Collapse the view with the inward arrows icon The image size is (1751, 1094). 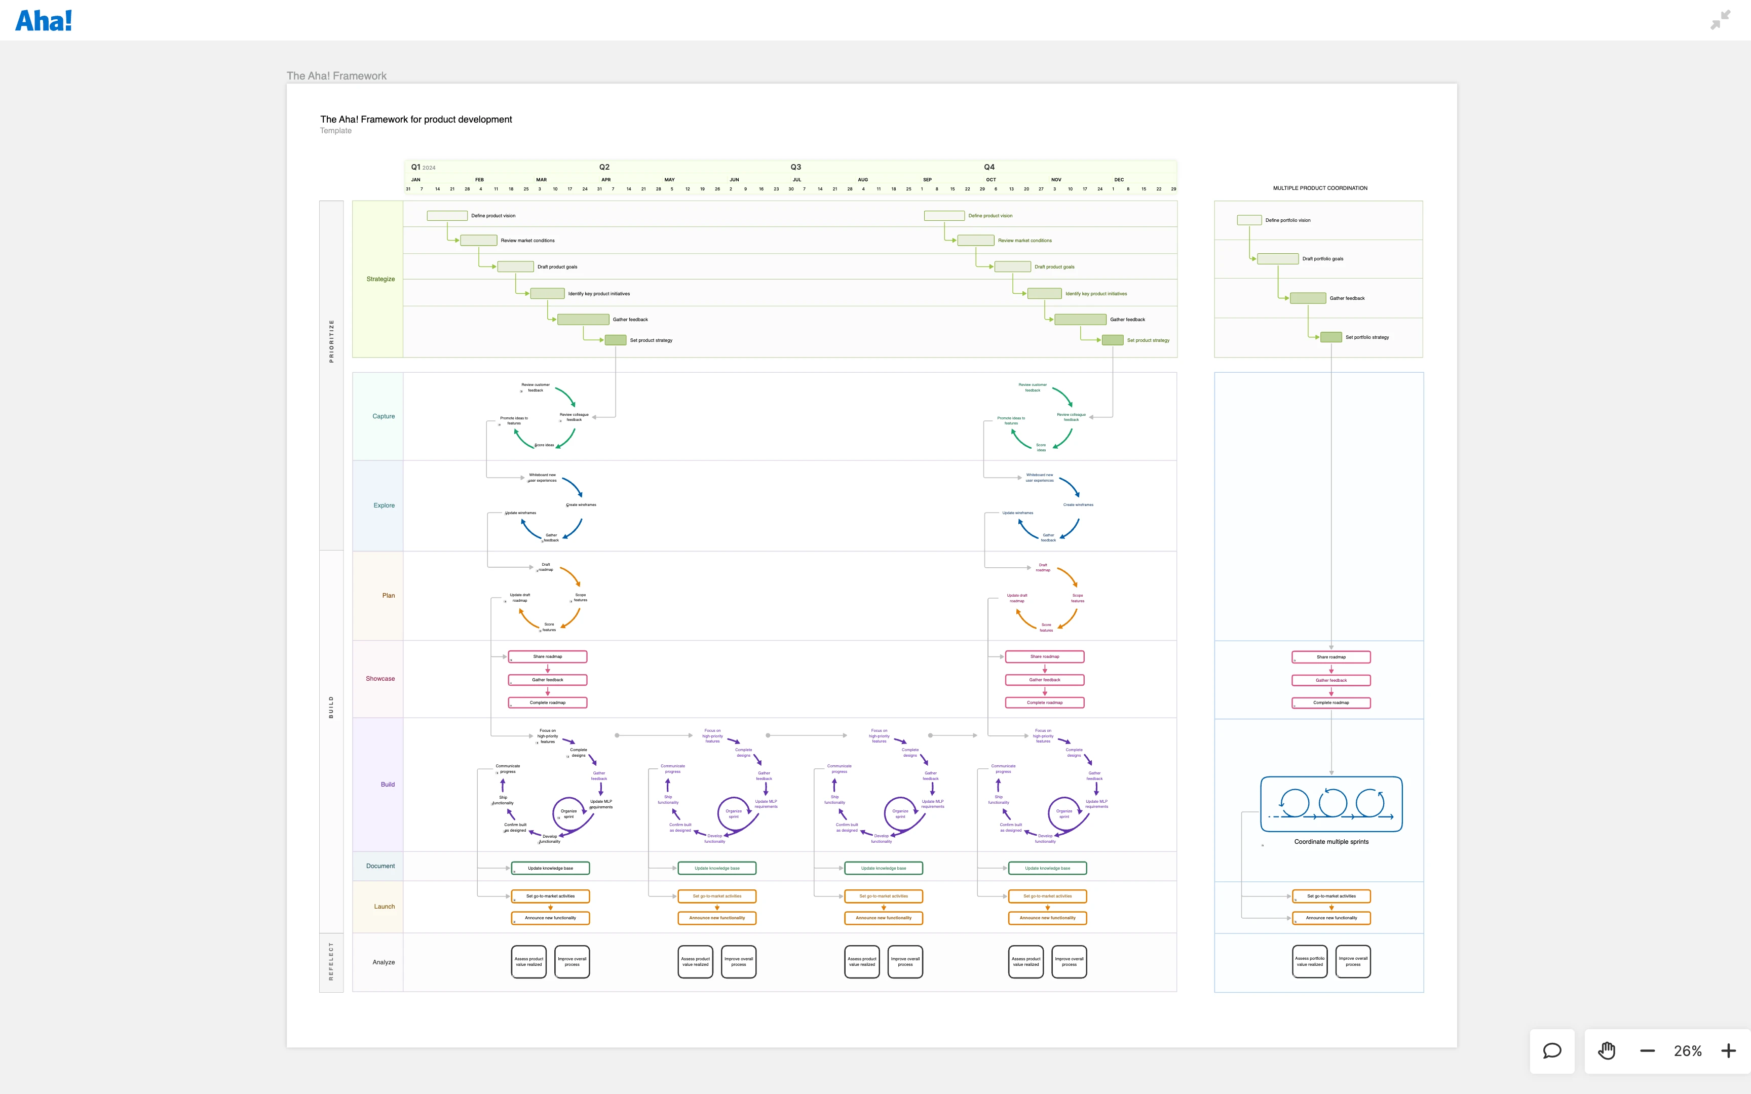click(x=1720, y=19)
